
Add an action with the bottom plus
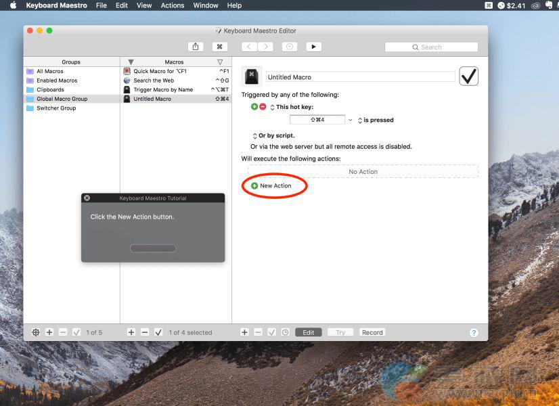coord(244,332)
